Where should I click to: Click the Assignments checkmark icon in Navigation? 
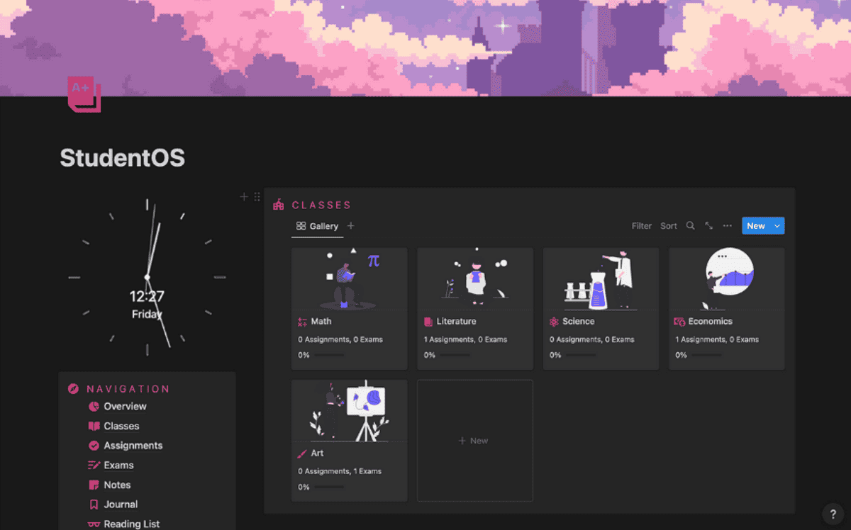point(94,446)
